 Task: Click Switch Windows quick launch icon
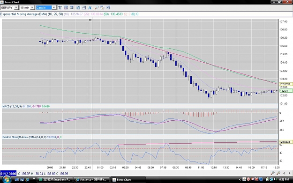coord(22,180)
